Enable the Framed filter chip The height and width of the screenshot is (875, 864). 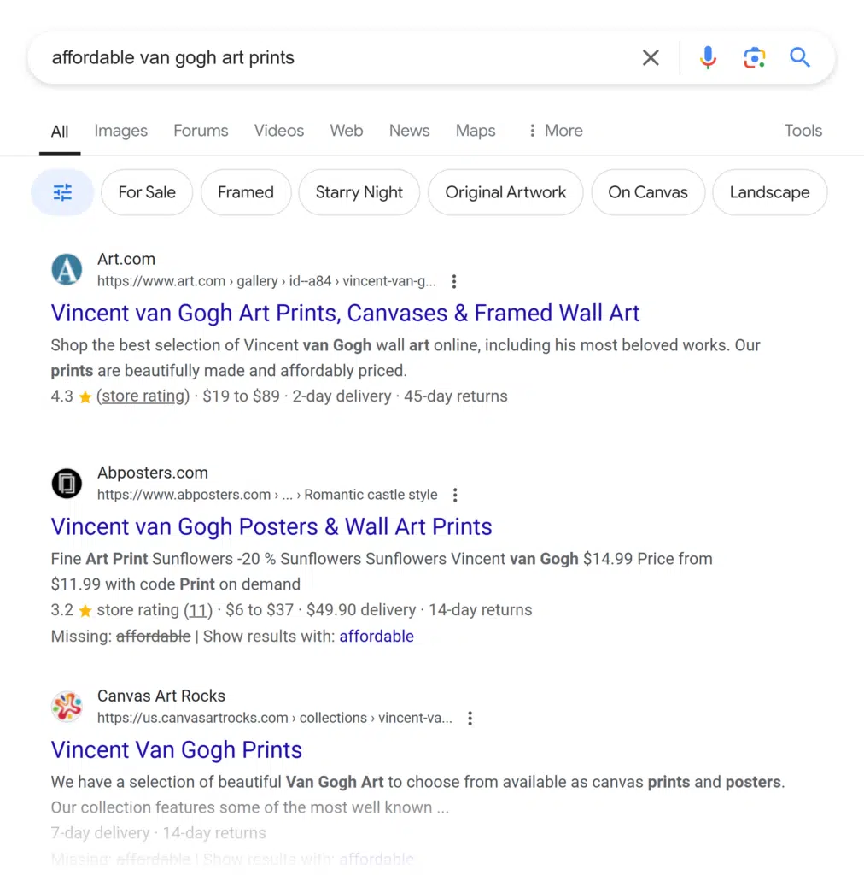pos(245,192)
